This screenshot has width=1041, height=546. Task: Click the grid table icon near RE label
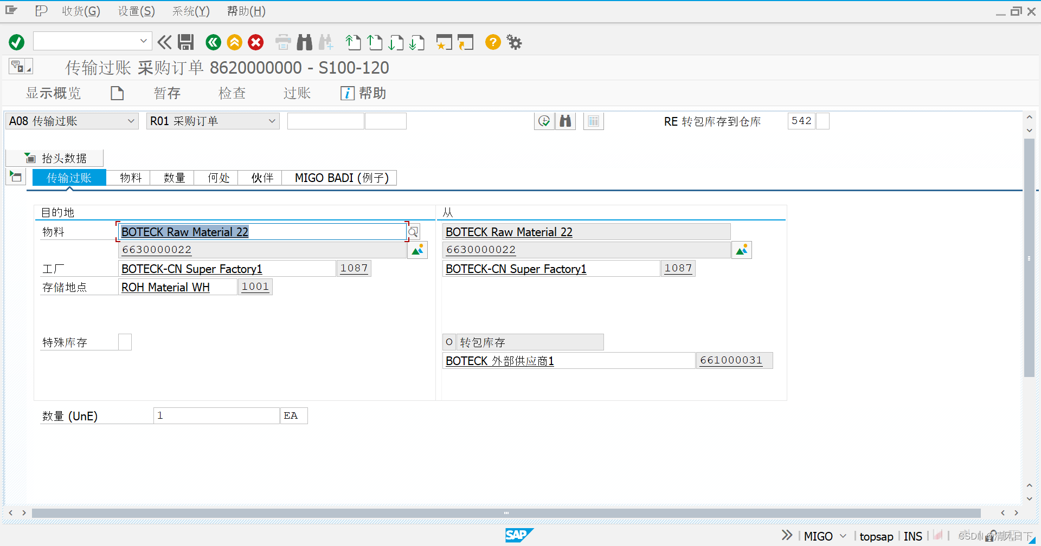click(x=594, y=121)
